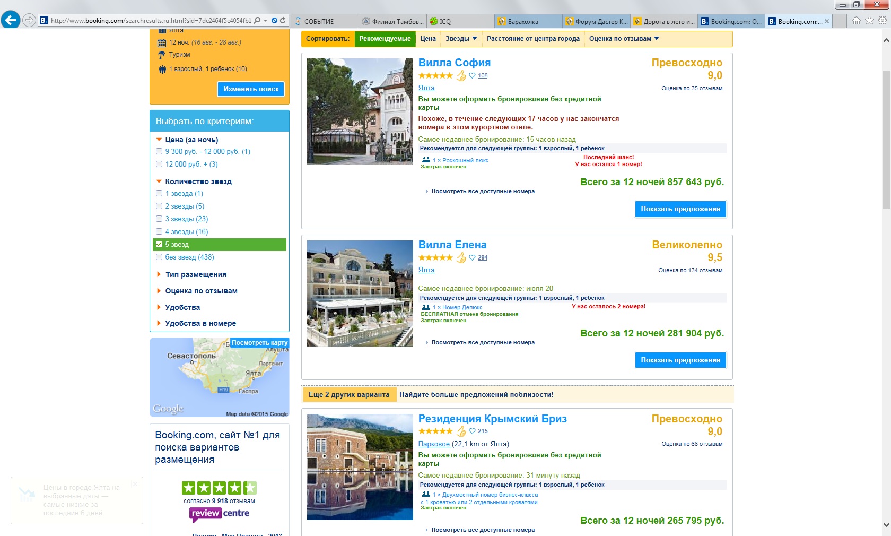Expand the Удобства в номере section
The height and width of the screenshot is (536, 891).
[x=200, y=323]
